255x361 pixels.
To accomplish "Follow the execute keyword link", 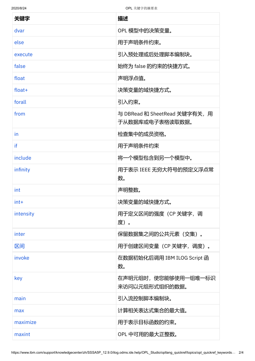I will (24, 54).
